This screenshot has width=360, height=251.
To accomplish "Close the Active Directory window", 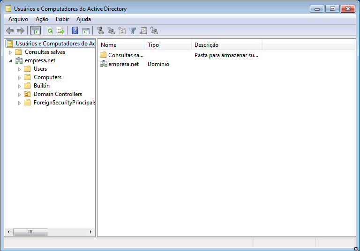I will [348, 9].
